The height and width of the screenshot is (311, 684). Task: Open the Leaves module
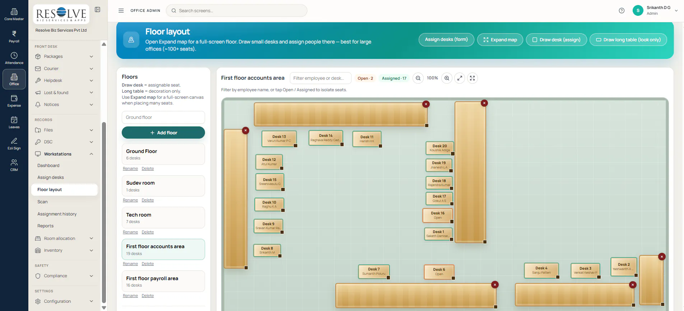pos(14,122)
